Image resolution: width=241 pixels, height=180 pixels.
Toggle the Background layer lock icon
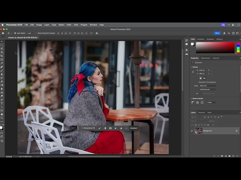coord(236,131)
